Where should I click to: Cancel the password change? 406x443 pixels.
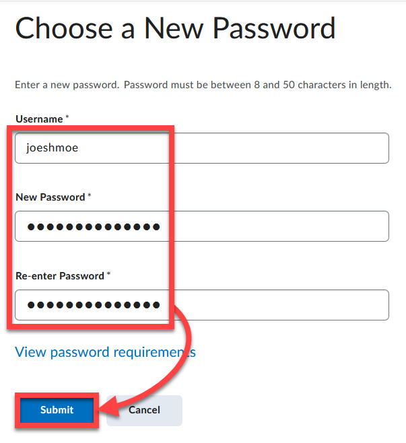144,410
